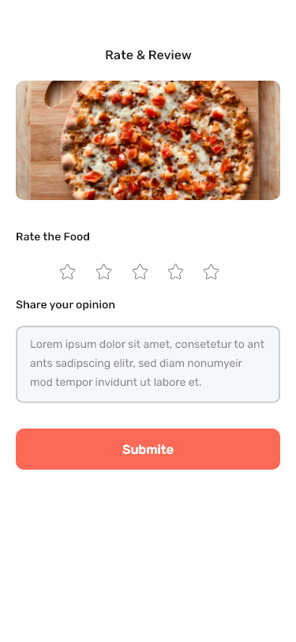
Task: Select the second rating star
Action: [x=104, y=272]
